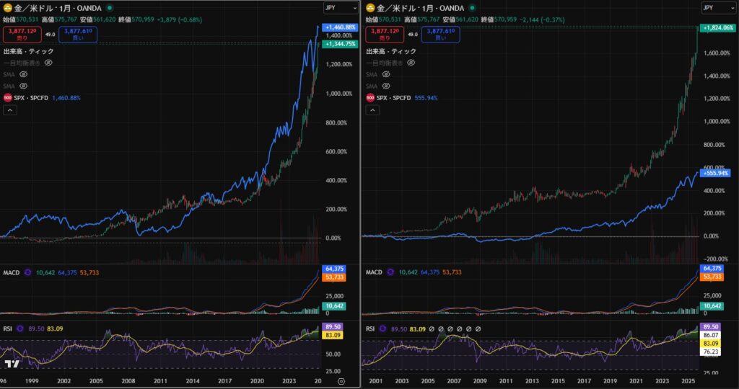Show the 一目均衡表 indicator in left chart
Viewport: 739px width, 389px height.
click(x=49, y=63)
